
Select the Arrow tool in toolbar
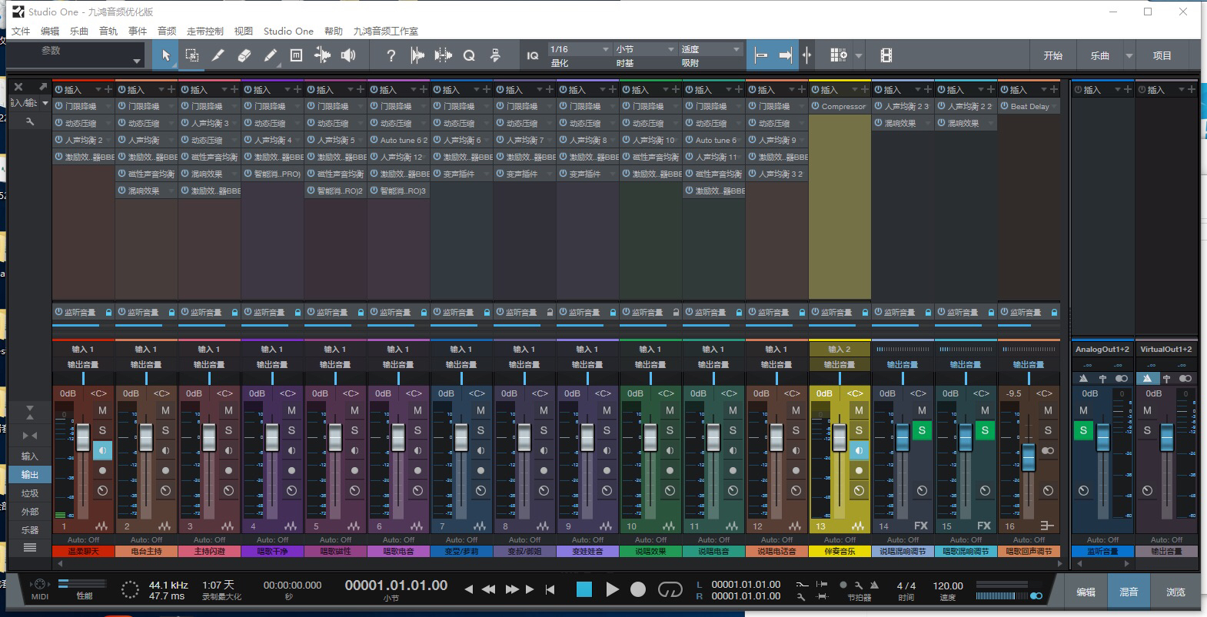(x=165, y=55)
